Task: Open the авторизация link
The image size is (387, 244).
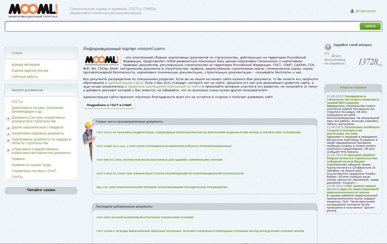Action: [x=365, y=11]
